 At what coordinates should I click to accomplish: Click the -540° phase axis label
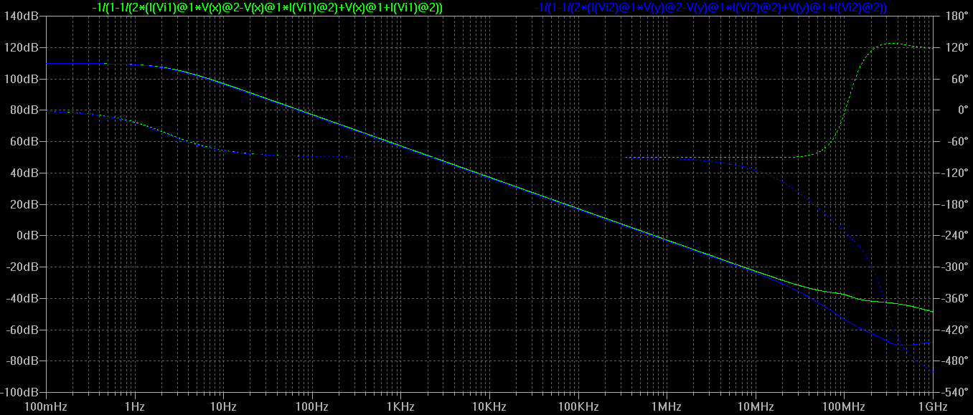tap(956, 393)
